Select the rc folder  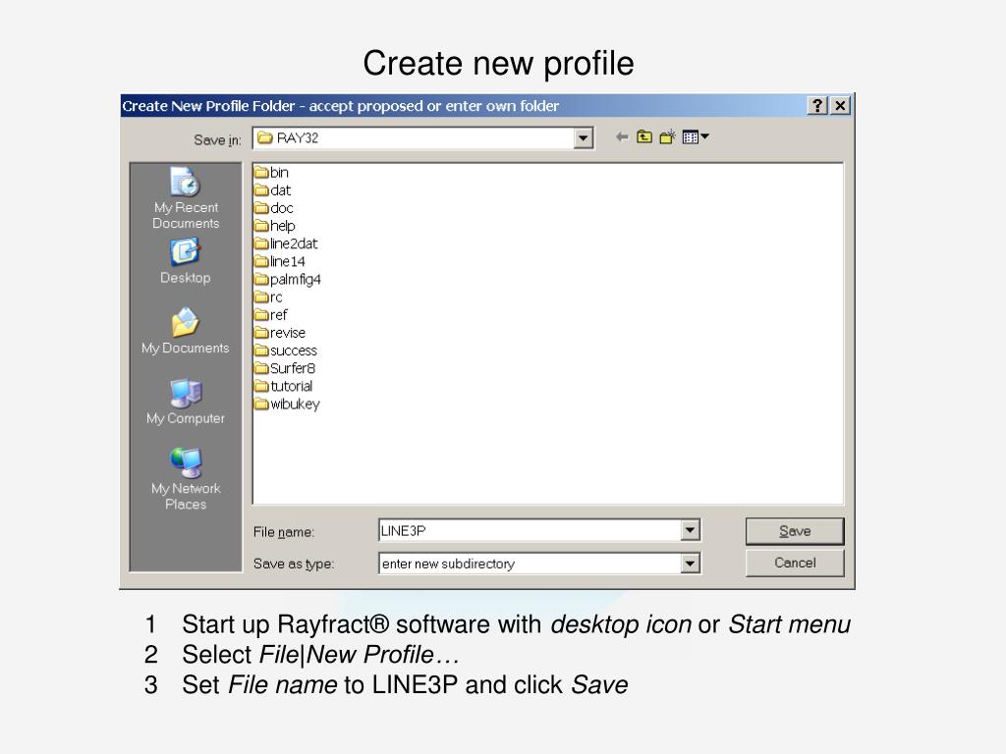pyautogui.click(x=268, y=296)
